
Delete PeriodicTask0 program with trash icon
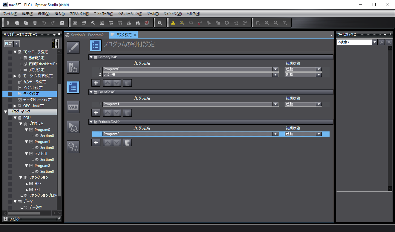tap(127, 143)
